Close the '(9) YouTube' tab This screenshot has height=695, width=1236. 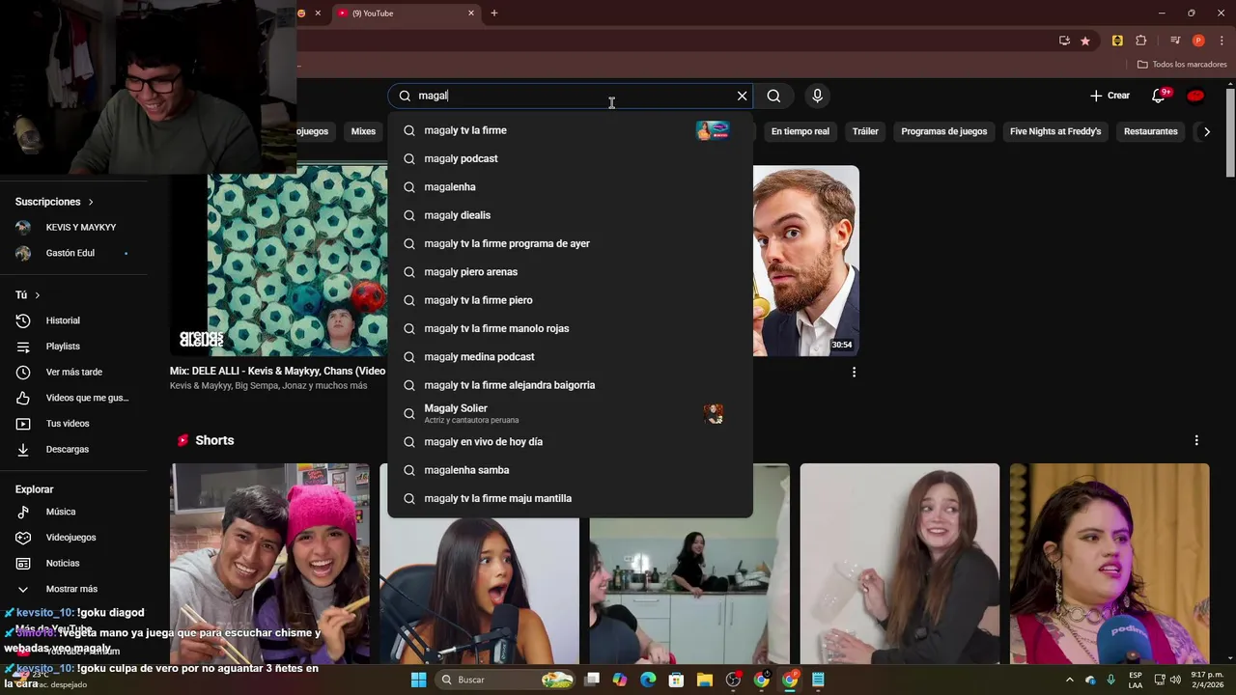[x=471, y=14]
